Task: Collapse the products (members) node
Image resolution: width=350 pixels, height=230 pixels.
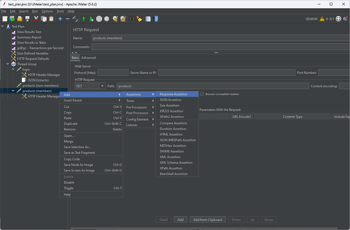Action: [13, 91]
